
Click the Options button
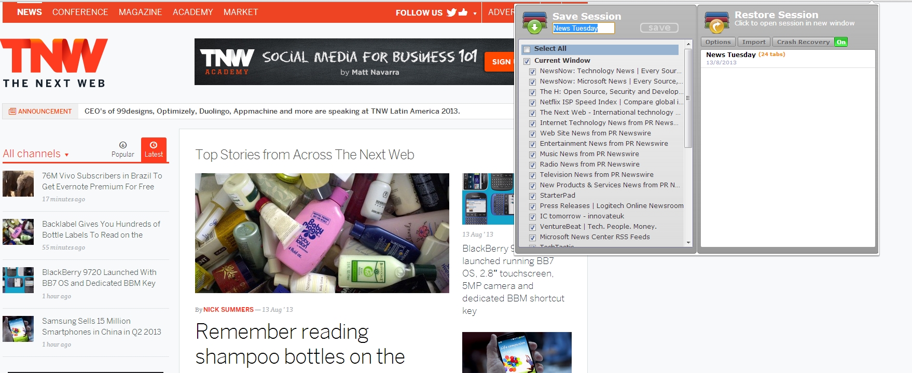[718, 42]
